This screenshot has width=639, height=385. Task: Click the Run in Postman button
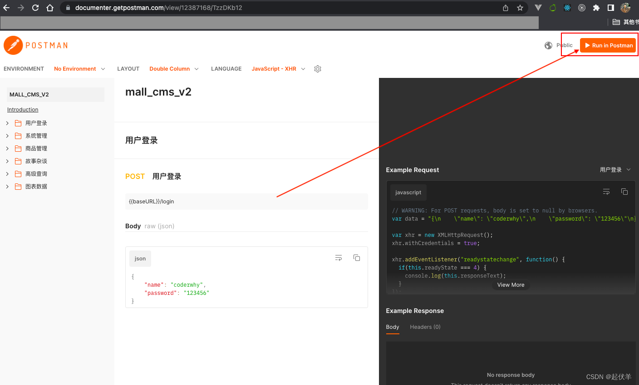coord(608,45)
